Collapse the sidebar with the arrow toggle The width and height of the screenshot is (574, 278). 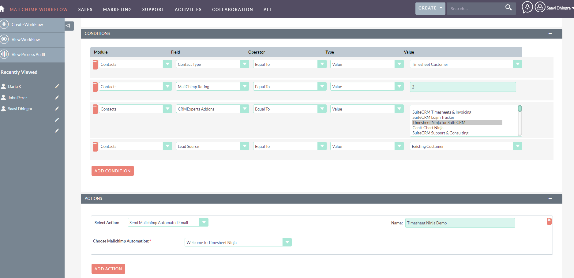click(69, 26)
